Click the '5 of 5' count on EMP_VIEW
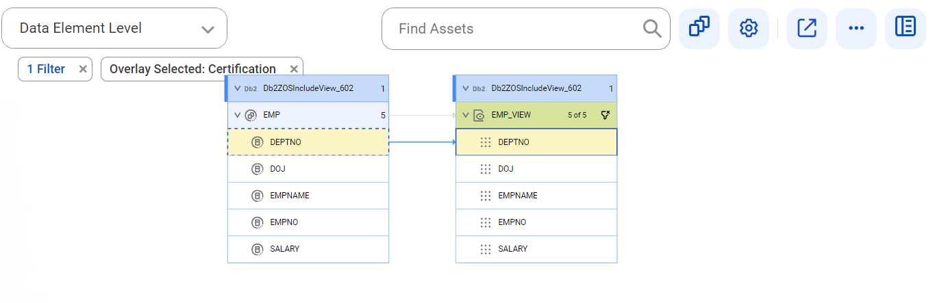Viewport: 935px width, 303px height. (x=577, y=115)
